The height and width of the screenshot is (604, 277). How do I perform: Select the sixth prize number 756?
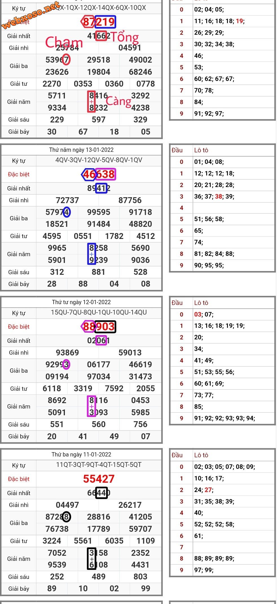(x=140, y=424)
